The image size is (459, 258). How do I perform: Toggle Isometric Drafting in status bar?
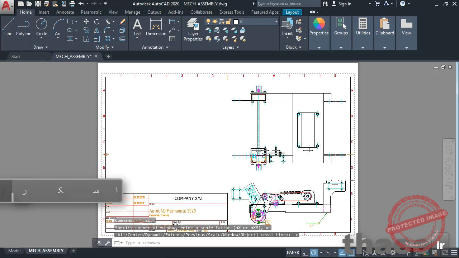[328, 253]
